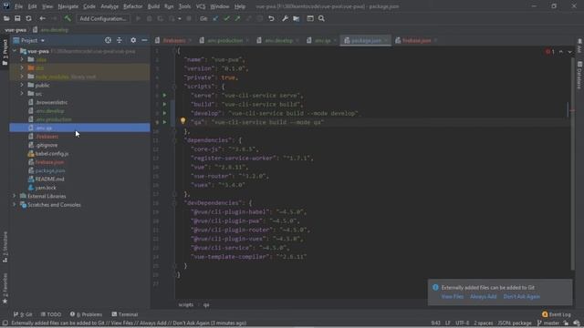Screen dimensions: 584x328
Task: Open the Database tool window stripe
Action: [x=579, y=75]
